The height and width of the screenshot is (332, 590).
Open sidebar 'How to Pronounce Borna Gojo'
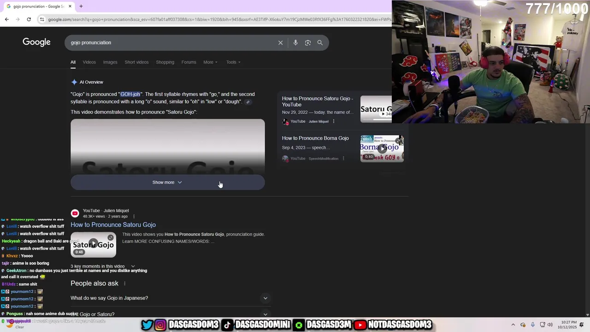click(x=315, y=138)
